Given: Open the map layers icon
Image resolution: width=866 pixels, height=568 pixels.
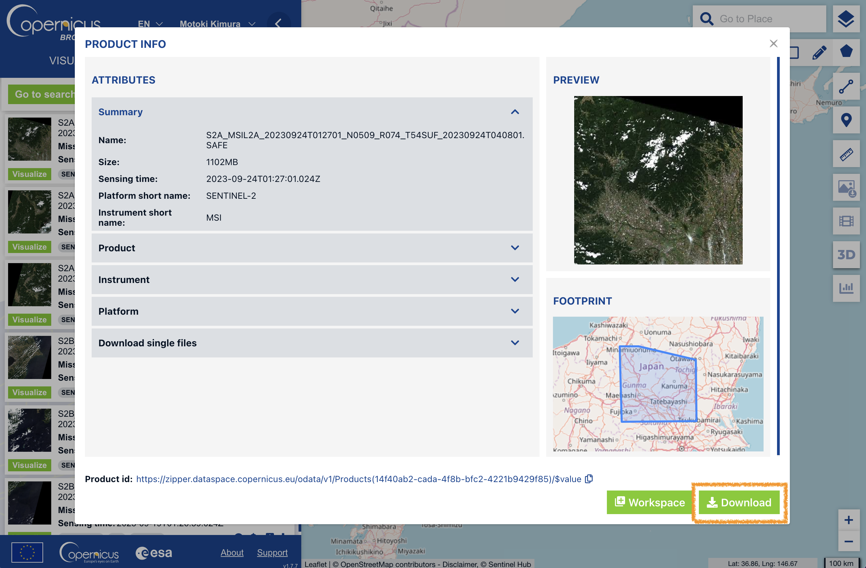Looking at the screenshot, I should [x=846, y=19].
